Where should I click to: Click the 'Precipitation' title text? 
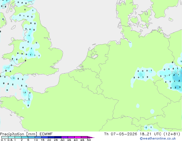pyautogui.click(x=12, y=134)
